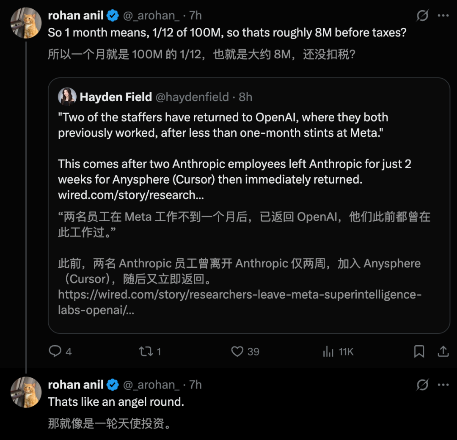Click the verified badge next to first rohan anil

pyautogui.click(x=113, y=16)
